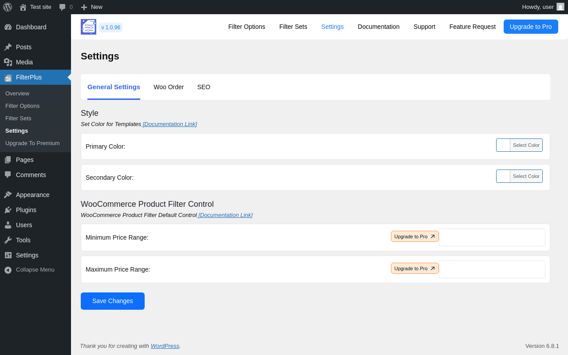Viewport: 568px width, 355px height.
Task: Click the user avatar icon
Action: (x=560, y=7)
